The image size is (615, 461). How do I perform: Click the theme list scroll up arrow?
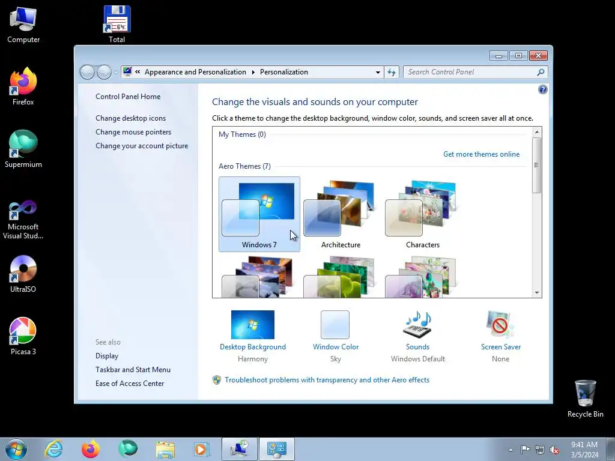(x=537, y=132)
